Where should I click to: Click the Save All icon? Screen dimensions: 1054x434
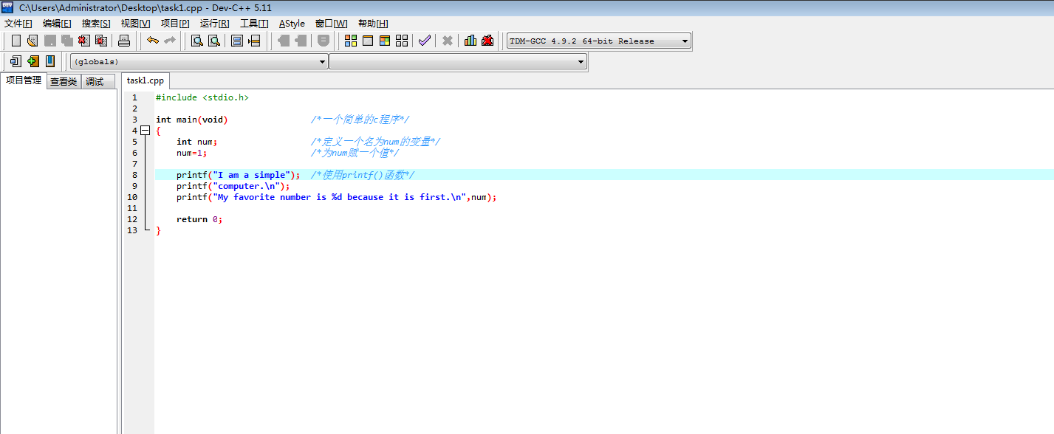pos(67,41)
